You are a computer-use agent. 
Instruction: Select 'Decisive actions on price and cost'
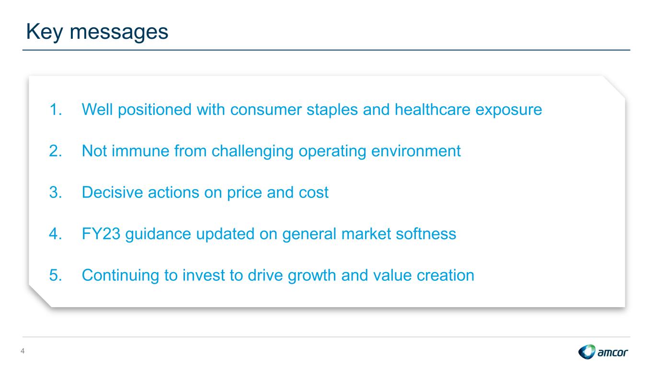205,192
